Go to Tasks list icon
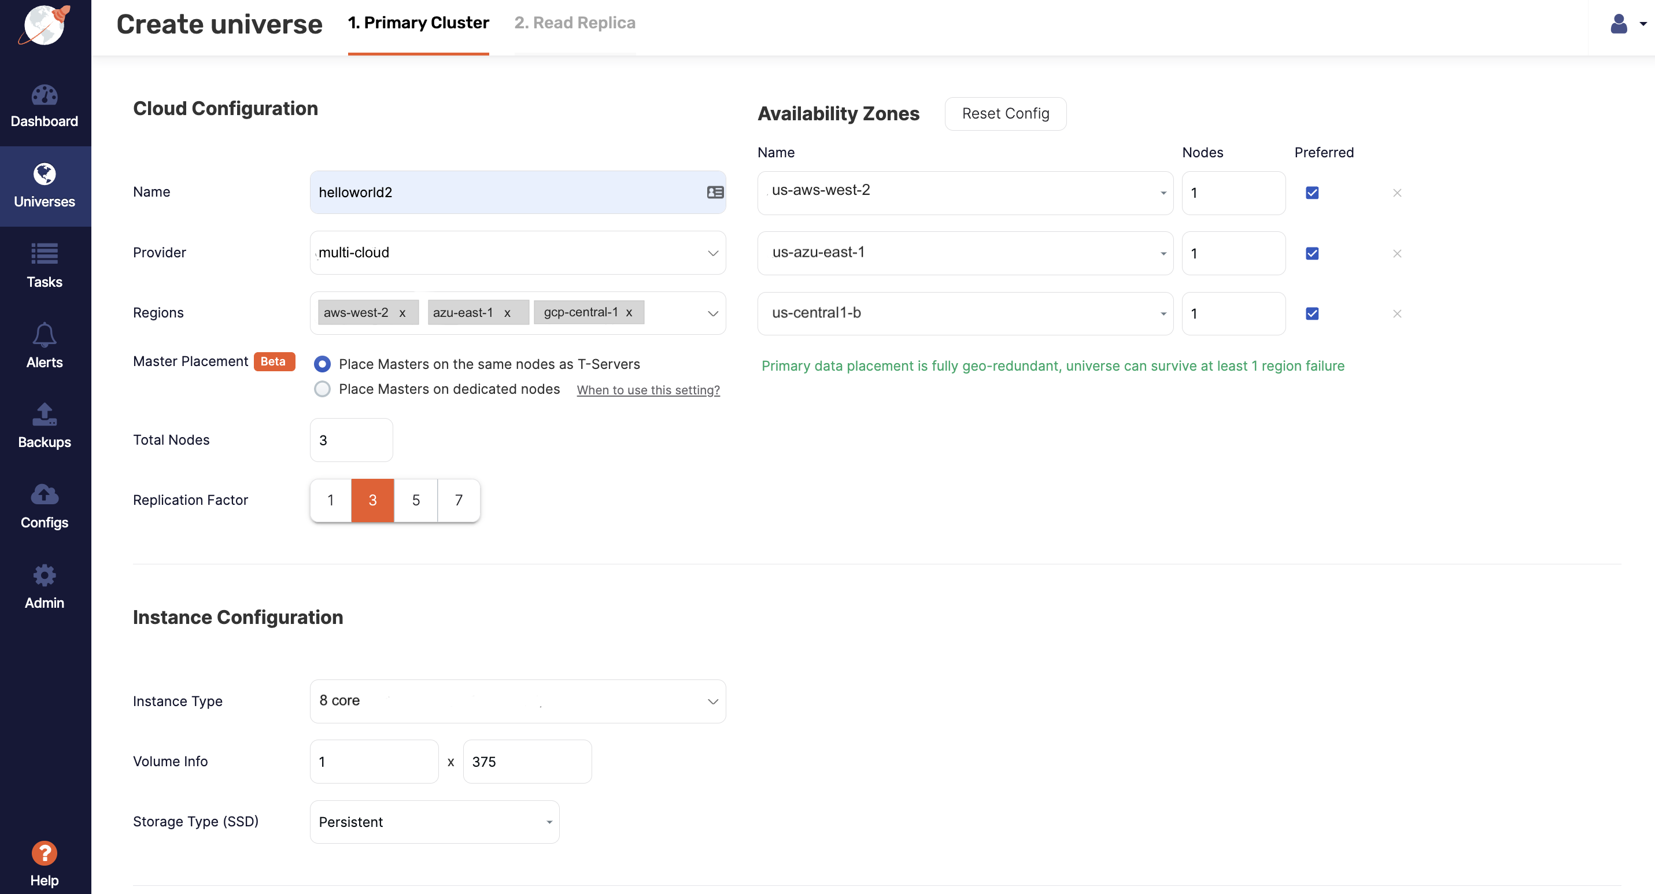Viewport: 1655px width, 894px height. [45, 254]
